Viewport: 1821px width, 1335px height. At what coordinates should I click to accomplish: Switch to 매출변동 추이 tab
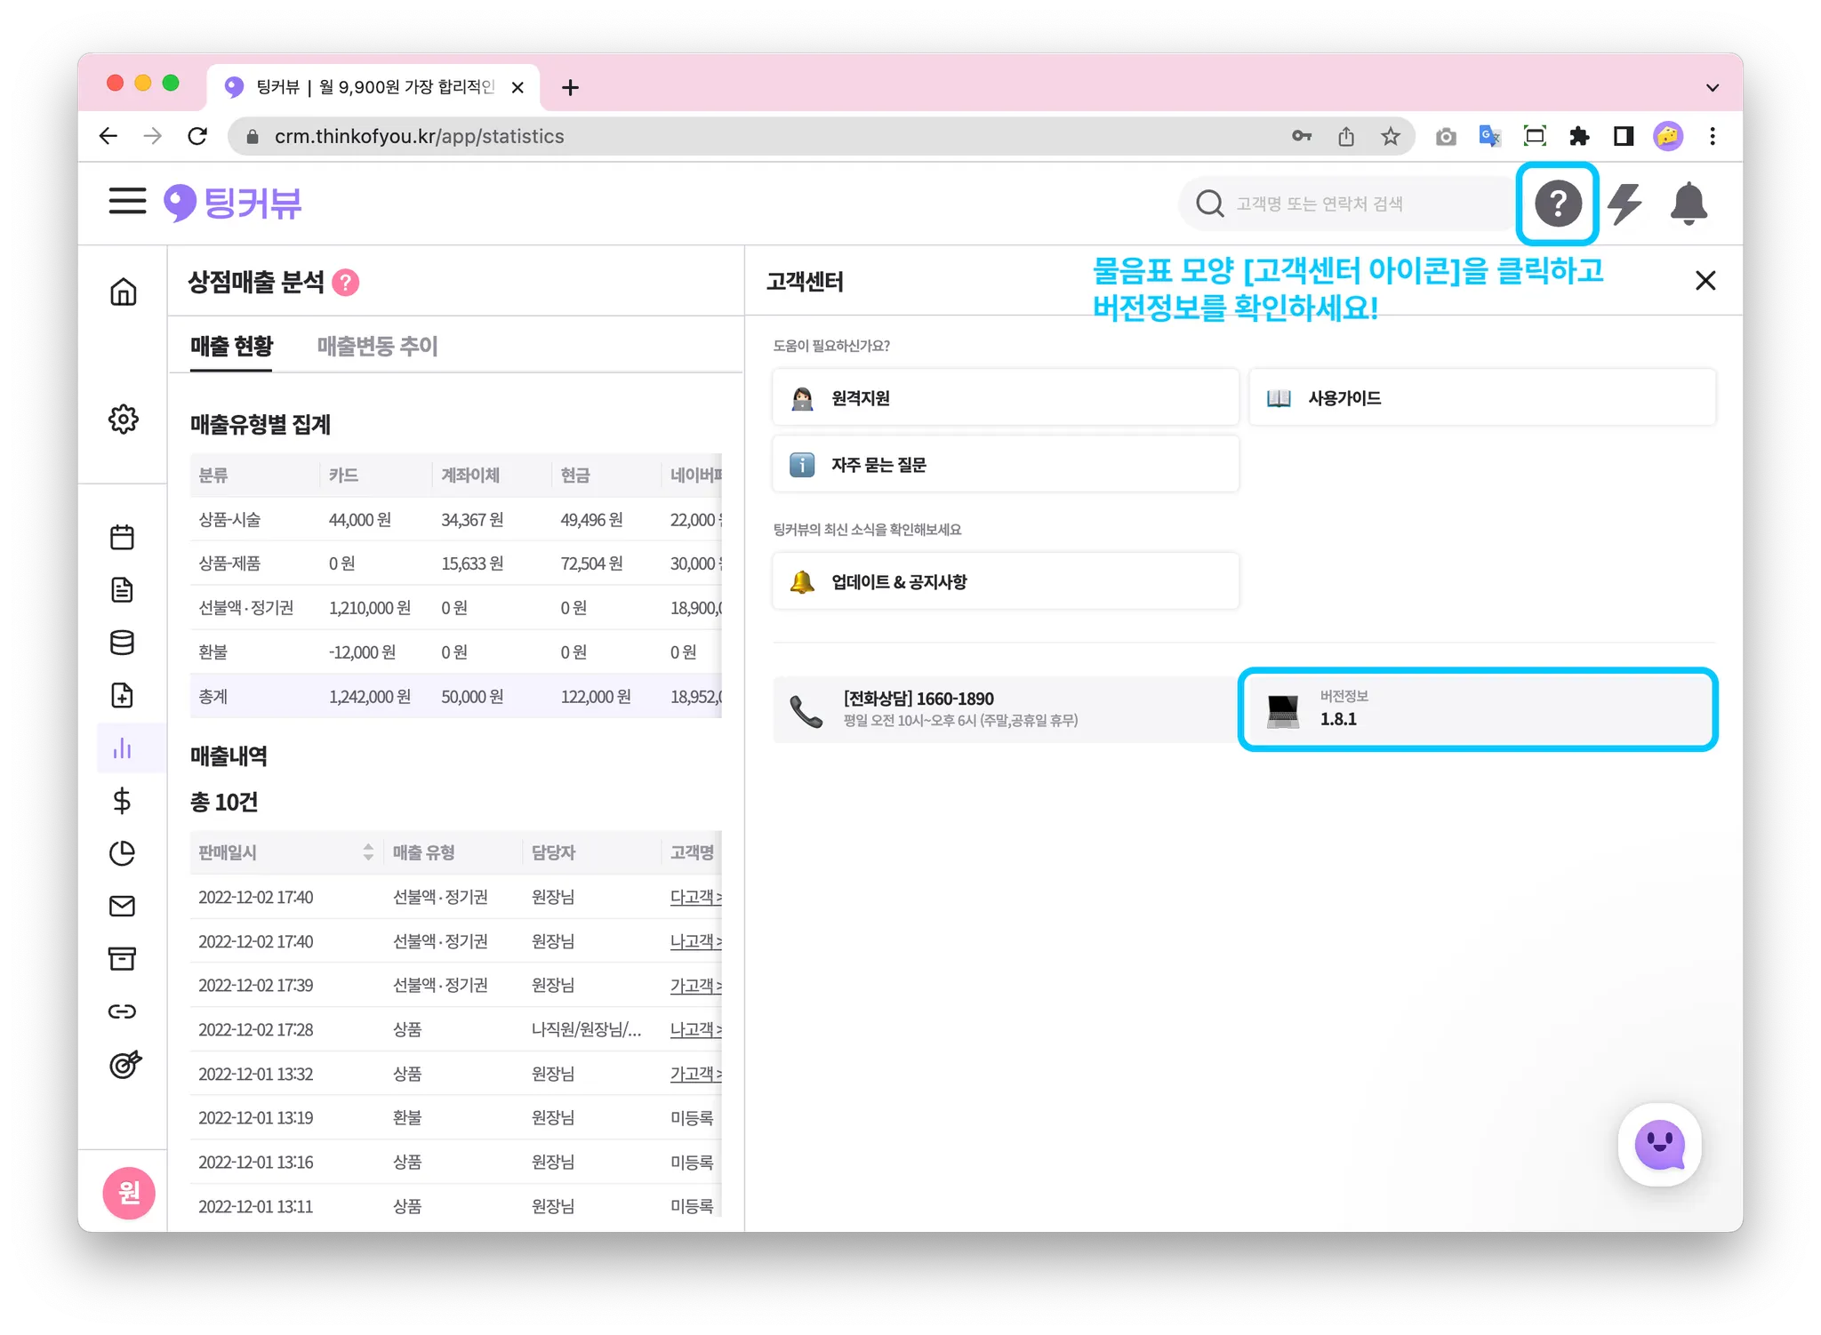coord(377,346)
